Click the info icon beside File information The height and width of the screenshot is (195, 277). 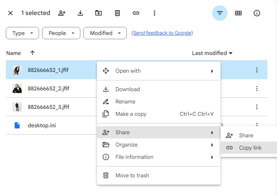pyautogui.click(x=106, y=157)
